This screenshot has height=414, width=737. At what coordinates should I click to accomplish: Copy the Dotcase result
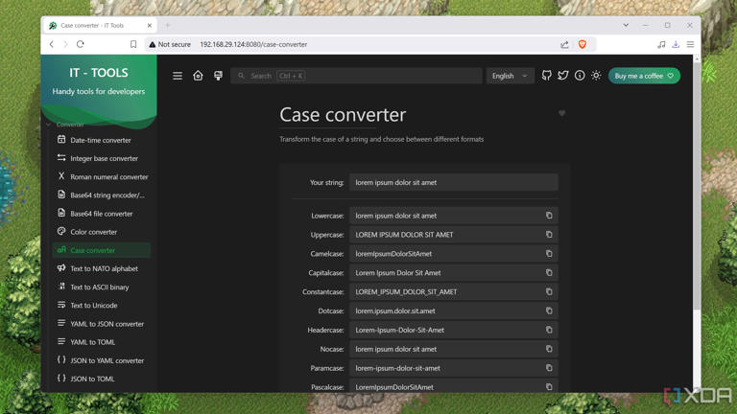tap(549, 310)
